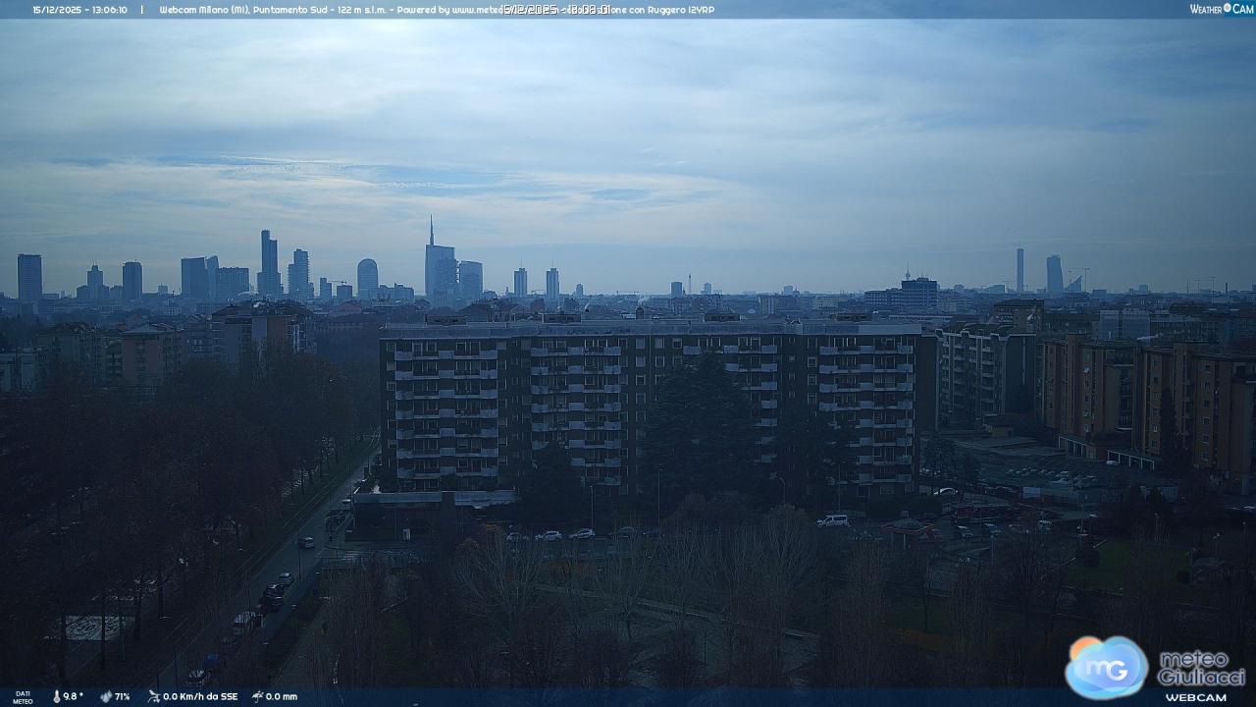The width and height of the screenshot is (1256, 707).
Task: Click the 9.8° temperature reading
Action: [74, 696]
